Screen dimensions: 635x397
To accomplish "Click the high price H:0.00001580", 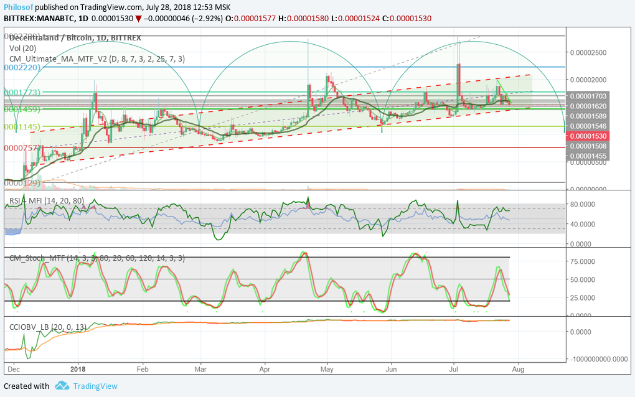I will tap(303, 19).
